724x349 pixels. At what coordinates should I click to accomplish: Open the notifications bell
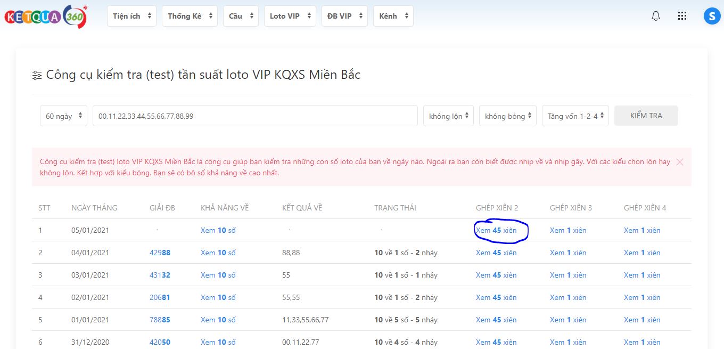tap(656, 16)
